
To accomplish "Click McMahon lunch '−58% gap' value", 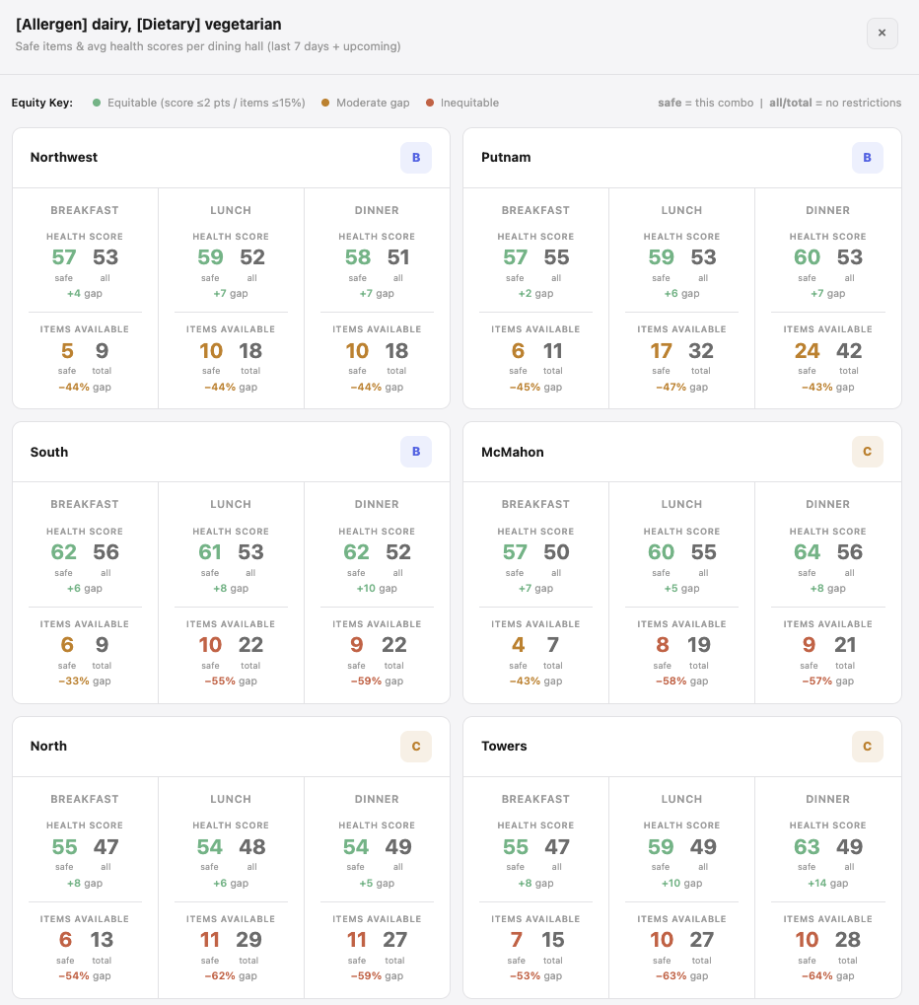I will (682, 682).
